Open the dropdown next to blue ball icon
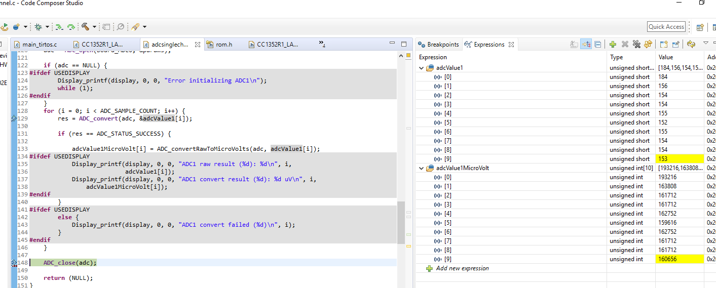This screenshot has width=716, height=288. [x=25, y=27]
